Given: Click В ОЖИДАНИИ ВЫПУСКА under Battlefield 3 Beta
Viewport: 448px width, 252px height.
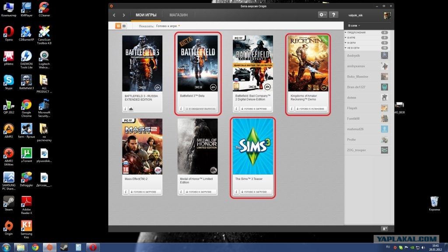Looking at the screenshot, I should pyautogui.click(x=200, y=109).
